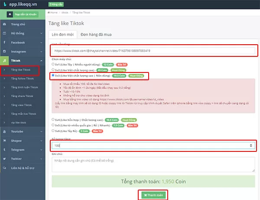Click the Nâng cấp upgrade button
Viewport: 260px width, 200px height.
[56, 4]
